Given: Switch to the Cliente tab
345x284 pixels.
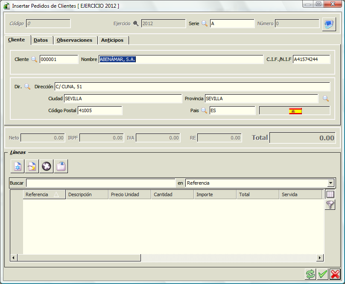Looking at the screenshot, I should coord(17,40).
